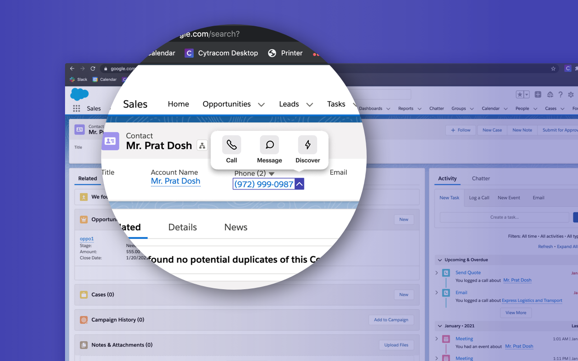Viewport: 578px width, 361px height.
Task: Click the Create a task input field
Action: [503, 217]
